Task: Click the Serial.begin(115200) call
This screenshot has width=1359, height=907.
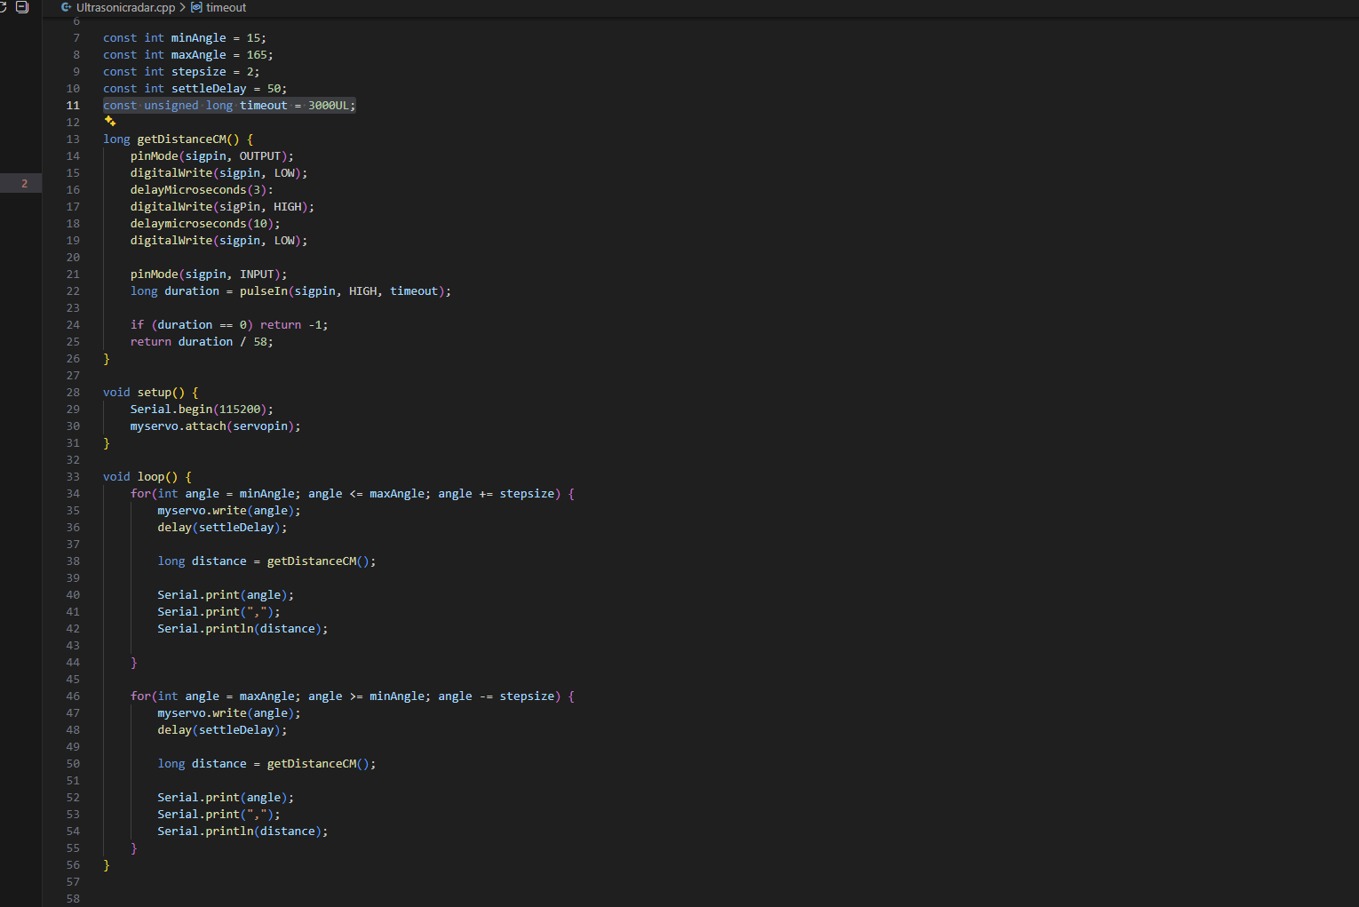Action: 201,409
